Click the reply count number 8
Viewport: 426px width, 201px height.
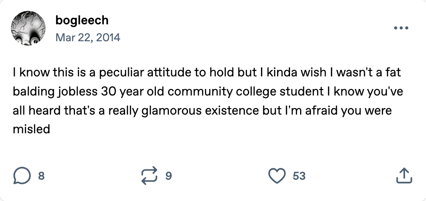[41, 176]
